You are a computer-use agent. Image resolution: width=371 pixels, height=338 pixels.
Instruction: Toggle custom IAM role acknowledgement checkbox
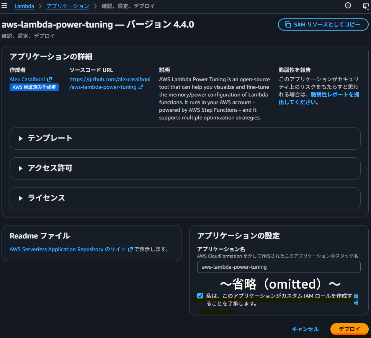click(x=200, y=296)
